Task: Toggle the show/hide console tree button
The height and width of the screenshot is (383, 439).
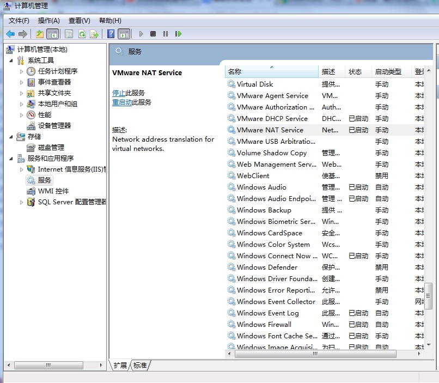Action: (x=53, y=34)
